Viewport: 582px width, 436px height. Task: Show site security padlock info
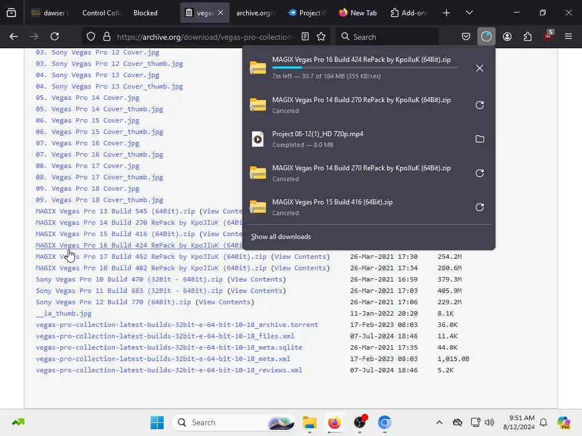point(107,36)
